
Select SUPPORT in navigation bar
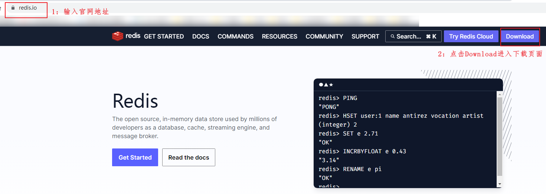365,36
